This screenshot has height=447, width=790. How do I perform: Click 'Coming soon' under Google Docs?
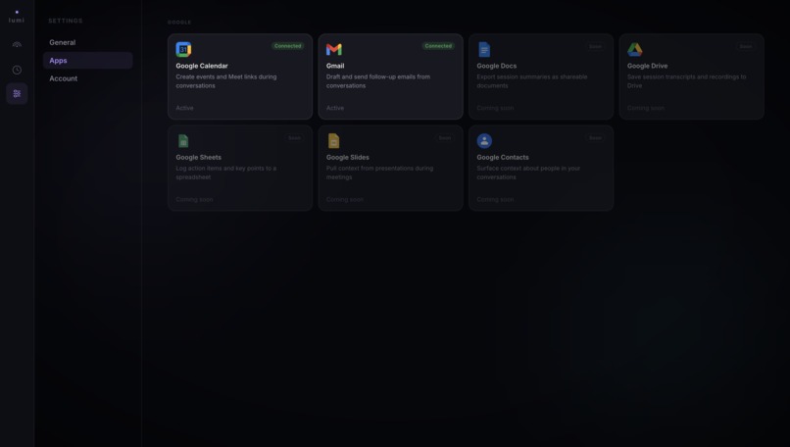495,108
